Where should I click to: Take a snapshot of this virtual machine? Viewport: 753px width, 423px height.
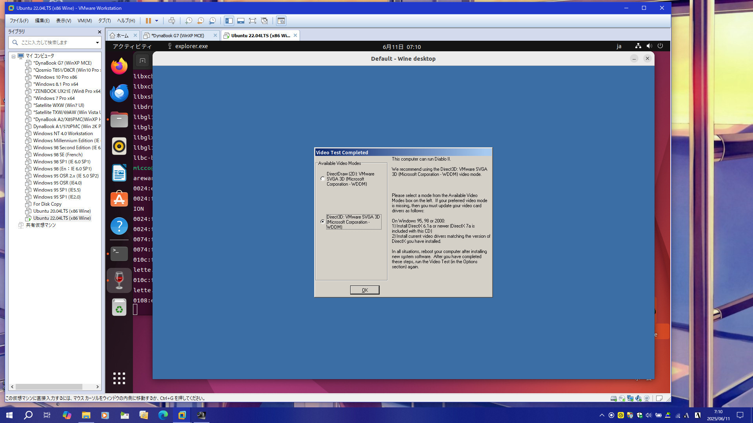tap(189, 21)
